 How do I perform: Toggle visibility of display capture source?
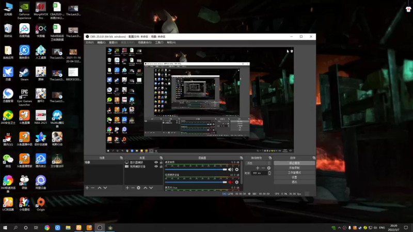coord(156,162)
